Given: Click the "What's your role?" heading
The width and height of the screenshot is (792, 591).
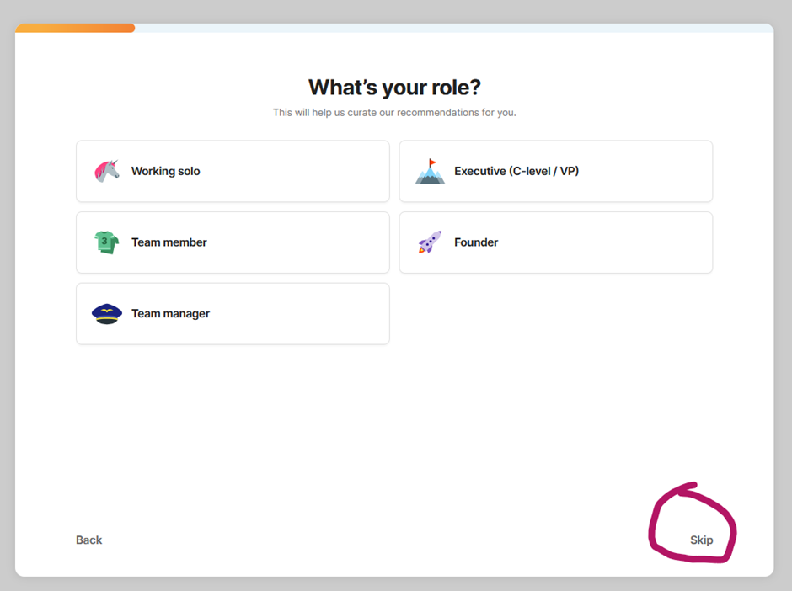Looking at the screenshot, I should tap(394, 88).
